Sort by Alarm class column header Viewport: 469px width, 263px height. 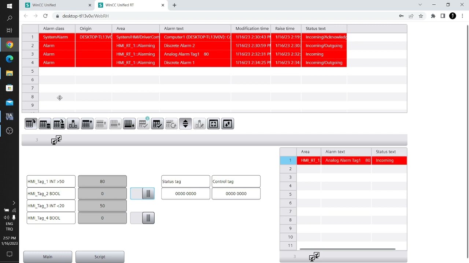(57, 28)
